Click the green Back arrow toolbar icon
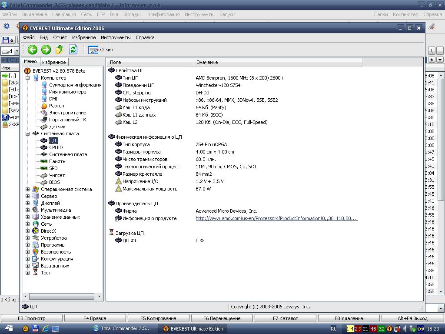 point(32,50)
